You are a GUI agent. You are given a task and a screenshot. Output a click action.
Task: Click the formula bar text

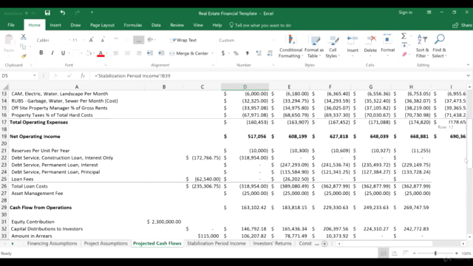pos(132,75)
